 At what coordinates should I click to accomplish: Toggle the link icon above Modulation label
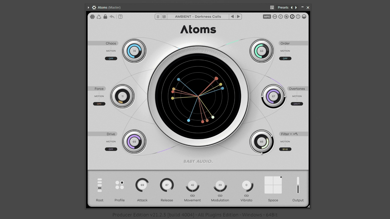220,196
